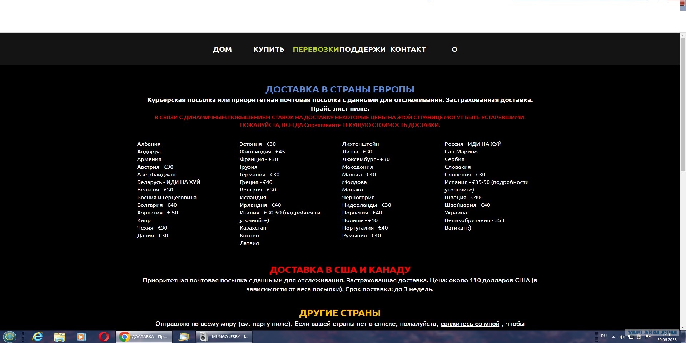Screen dimensions: 686x343
Task: Click the audio speaker device tray icon
Action: [639, 337]
